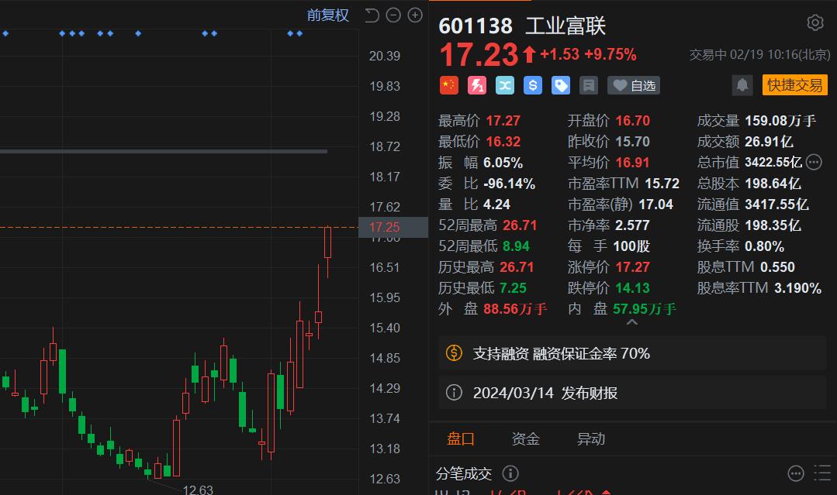Click the blue price tag icon

561,85
